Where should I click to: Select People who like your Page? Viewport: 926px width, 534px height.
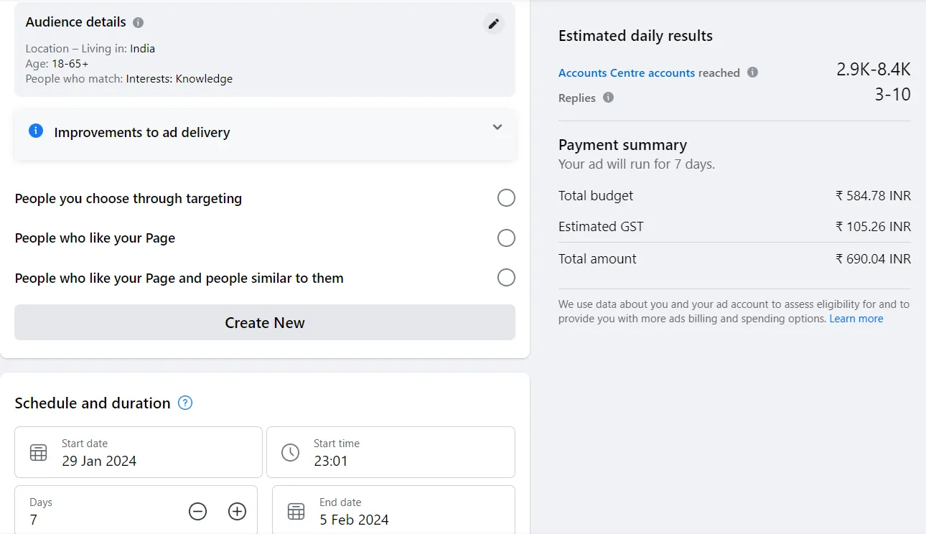(x=506, y=238)
